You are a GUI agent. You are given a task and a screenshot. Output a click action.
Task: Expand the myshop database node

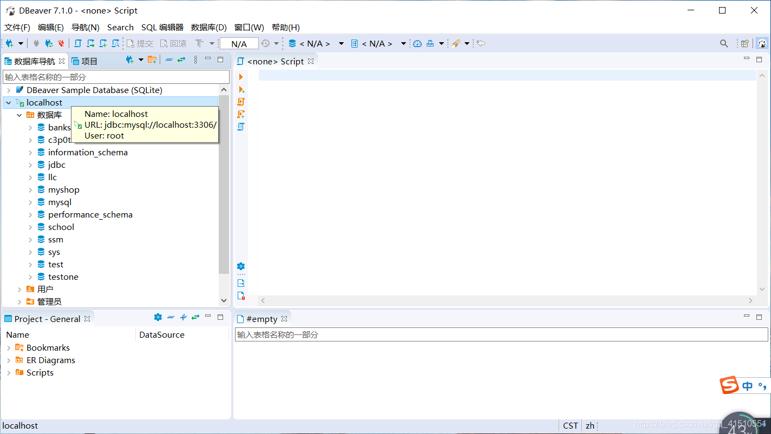[x=30, y=190]
